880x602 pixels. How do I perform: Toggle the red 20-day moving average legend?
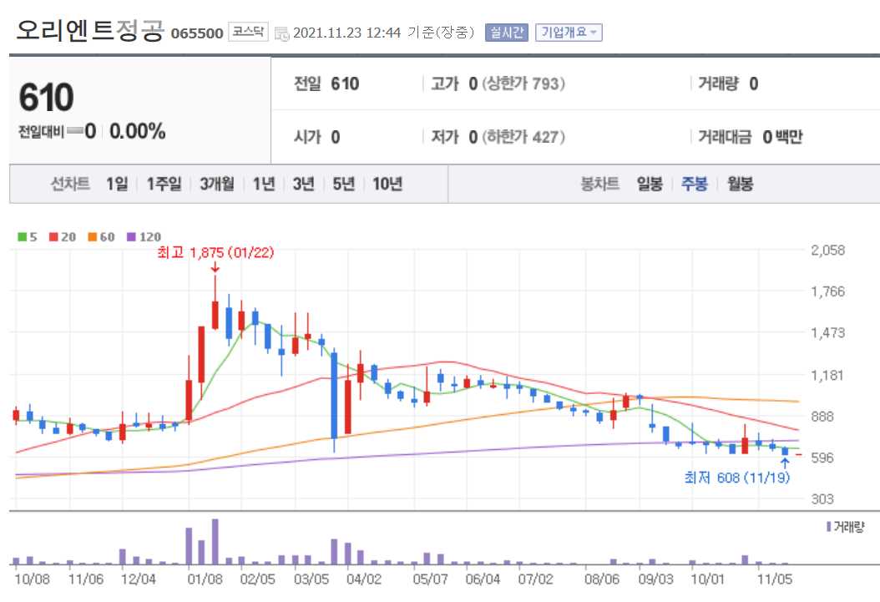click(56, 237)
